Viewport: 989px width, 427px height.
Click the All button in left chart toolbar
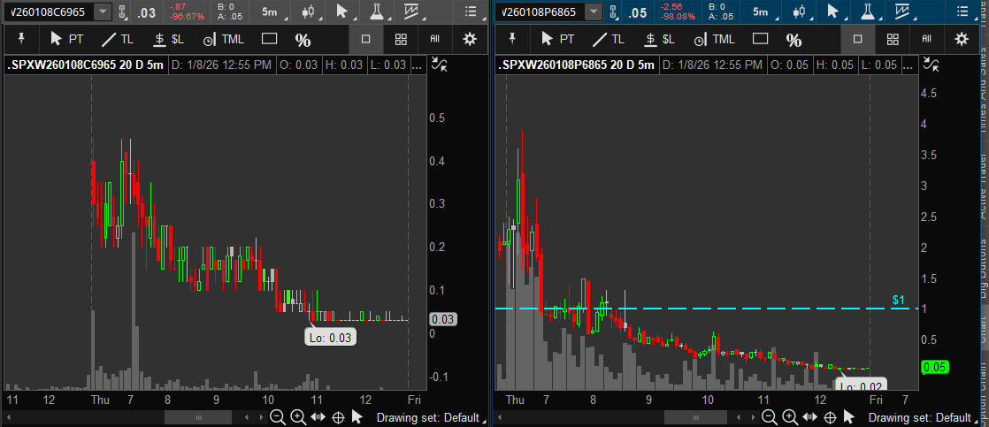434,40
